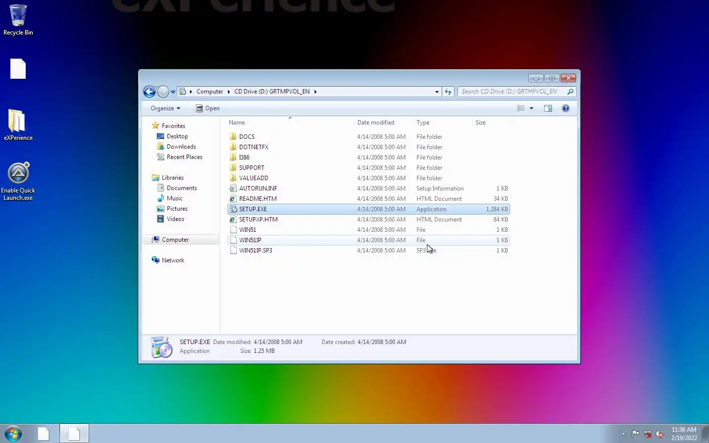Click the Help question mark icon

tap(566, 108)
